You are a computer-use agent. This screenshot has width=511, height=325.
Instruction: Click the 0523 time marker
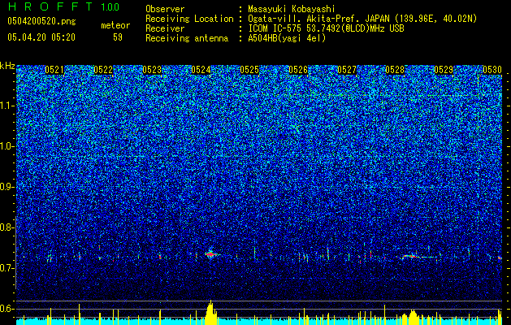[x=152, y=70]
